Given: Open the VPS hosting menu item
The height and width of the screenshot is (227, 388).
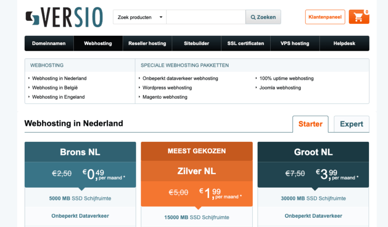Looking at the screenshot, I should (x=295, y=44).
